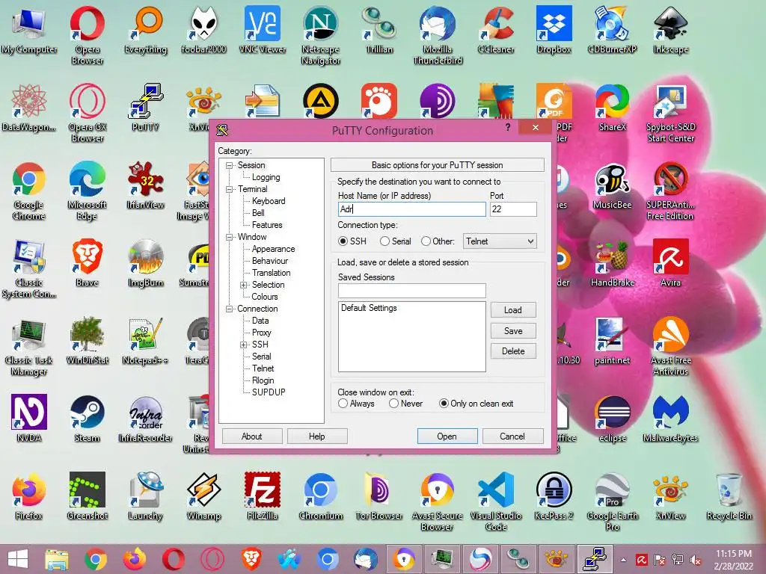
Task: Click the Delete session button
Action: click(x=513, y=351)
